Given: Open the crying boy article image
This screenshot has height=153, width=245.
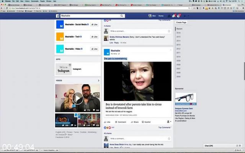Looking at the screenshot, I should pyautogui.click(x=138, y=81).
